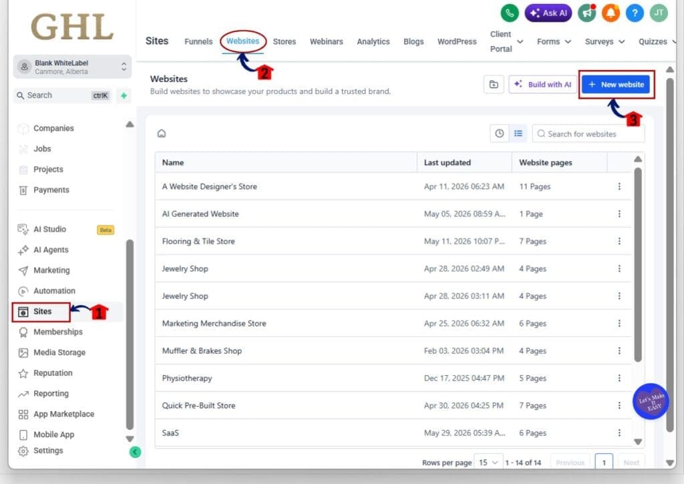This screenshot has height=484, width=684.
Task: Switch to the clock recent view icon
Action: [500, 134]
